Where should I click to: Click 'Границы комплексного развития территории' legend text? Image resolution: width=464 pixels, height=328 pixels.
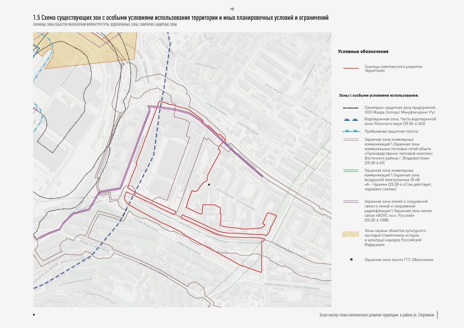point(393,69)
